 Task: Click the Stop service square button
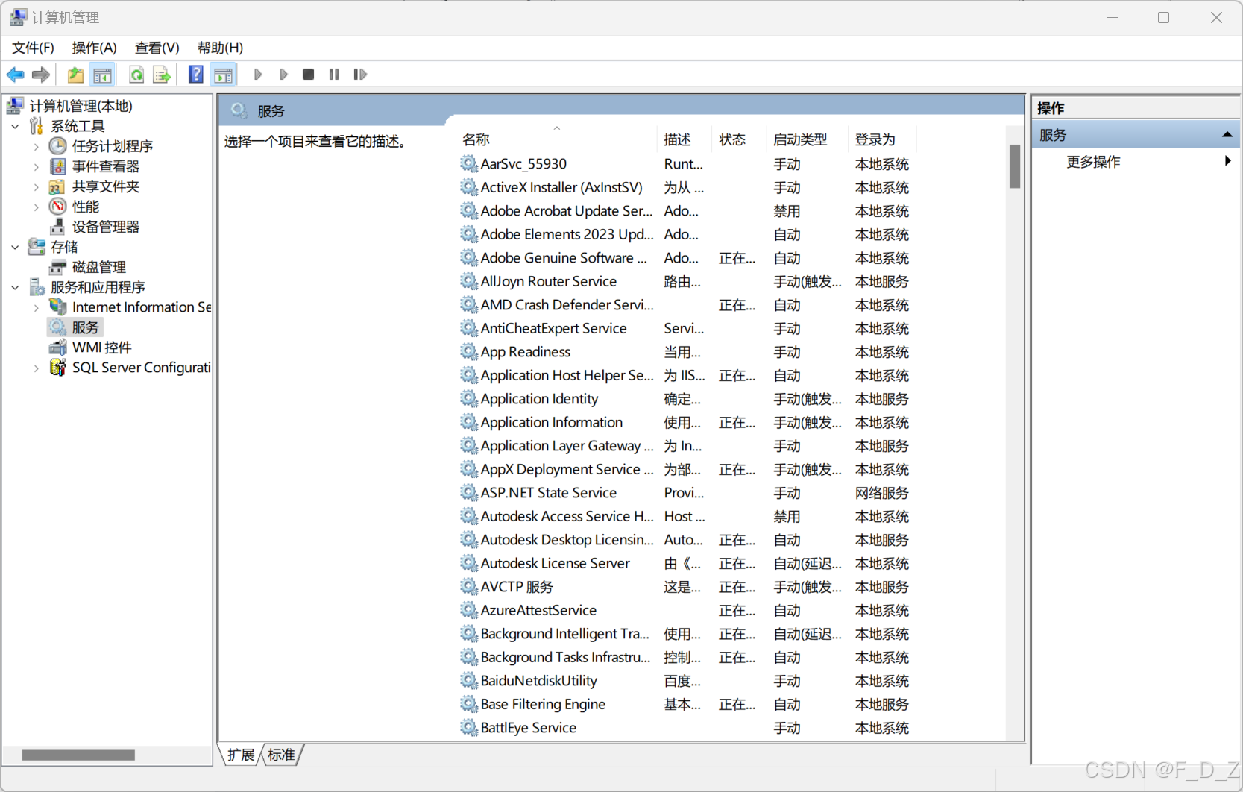click(308, 75)
